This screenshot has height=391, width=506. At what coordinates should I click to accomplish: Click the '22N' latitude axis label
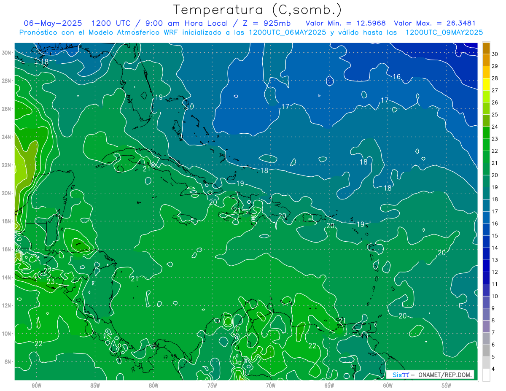click(x=6, y=165)
